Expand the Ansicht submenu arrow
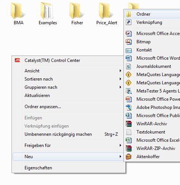The image size is (180, 185). point(120,71)
